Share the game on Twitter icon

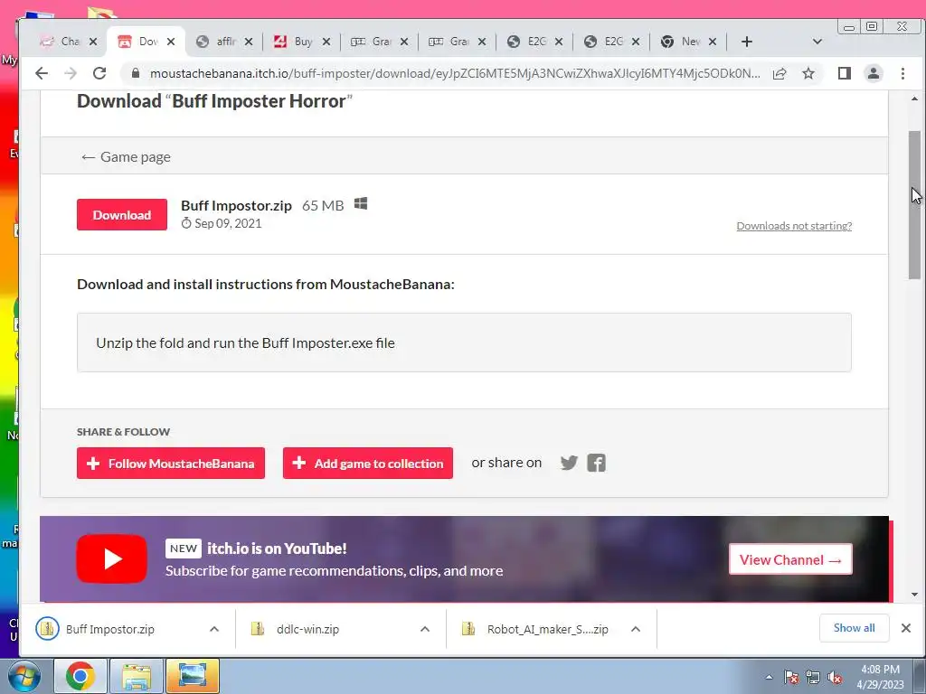point(570,463)
